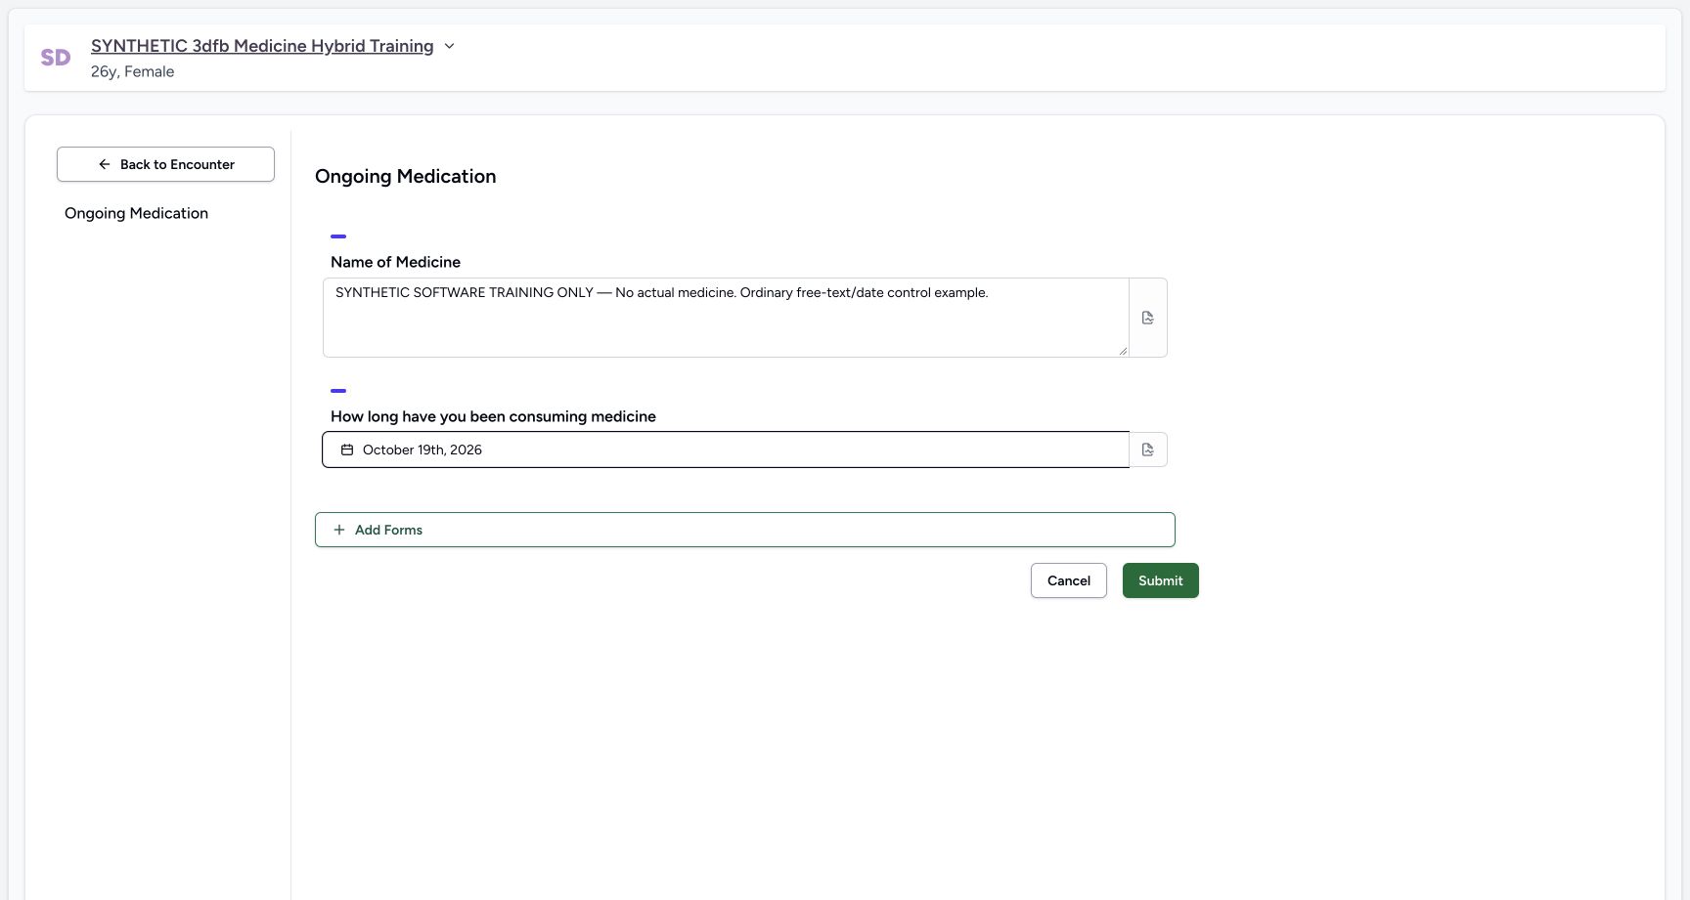Go back using the Back to Encounter button label
Viewport: 1690px width, 900px height.
(177, 164)
